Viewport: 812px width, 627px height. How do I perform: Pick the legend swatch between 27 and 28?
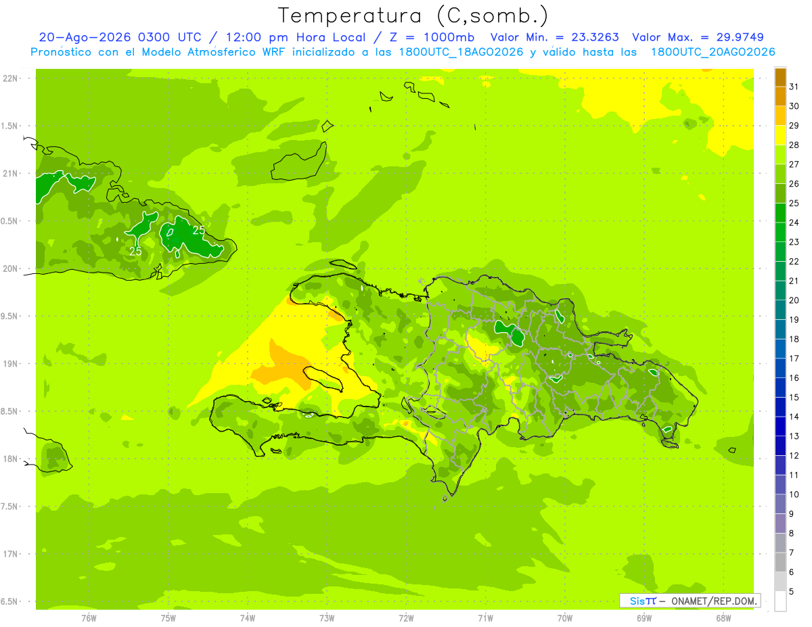780,154
